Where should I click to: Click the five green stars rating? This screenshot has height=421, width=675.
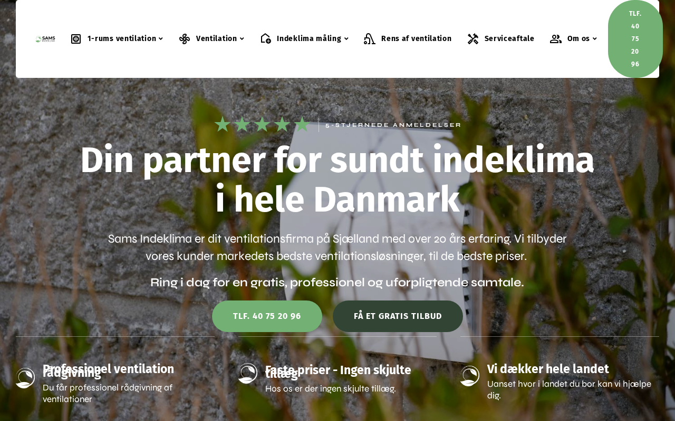pos(262,125)
